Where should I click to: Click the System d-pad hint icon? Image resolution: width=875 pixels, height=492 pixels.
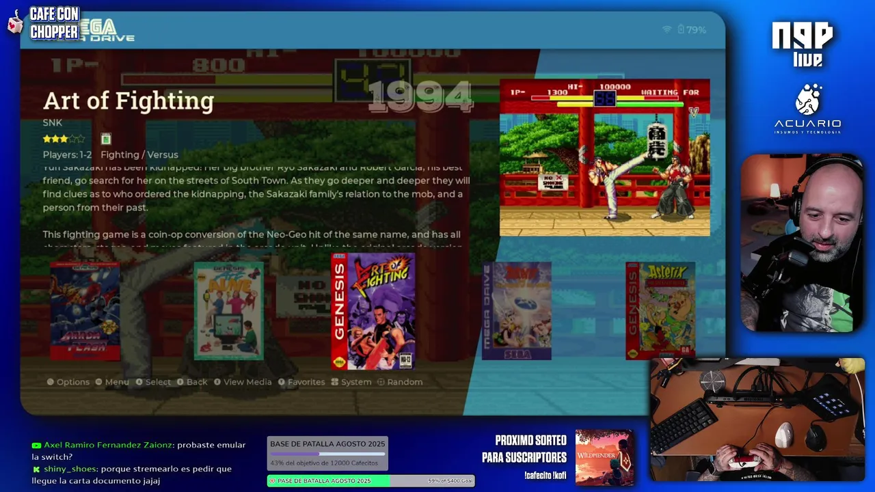click(x=336, y=382)
